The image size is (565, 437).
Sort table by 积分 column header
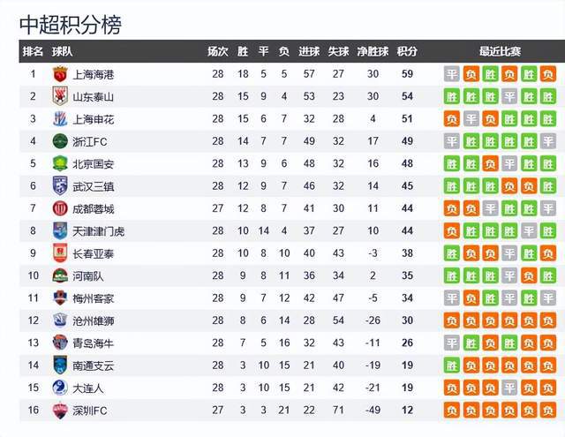coord(407,51)
